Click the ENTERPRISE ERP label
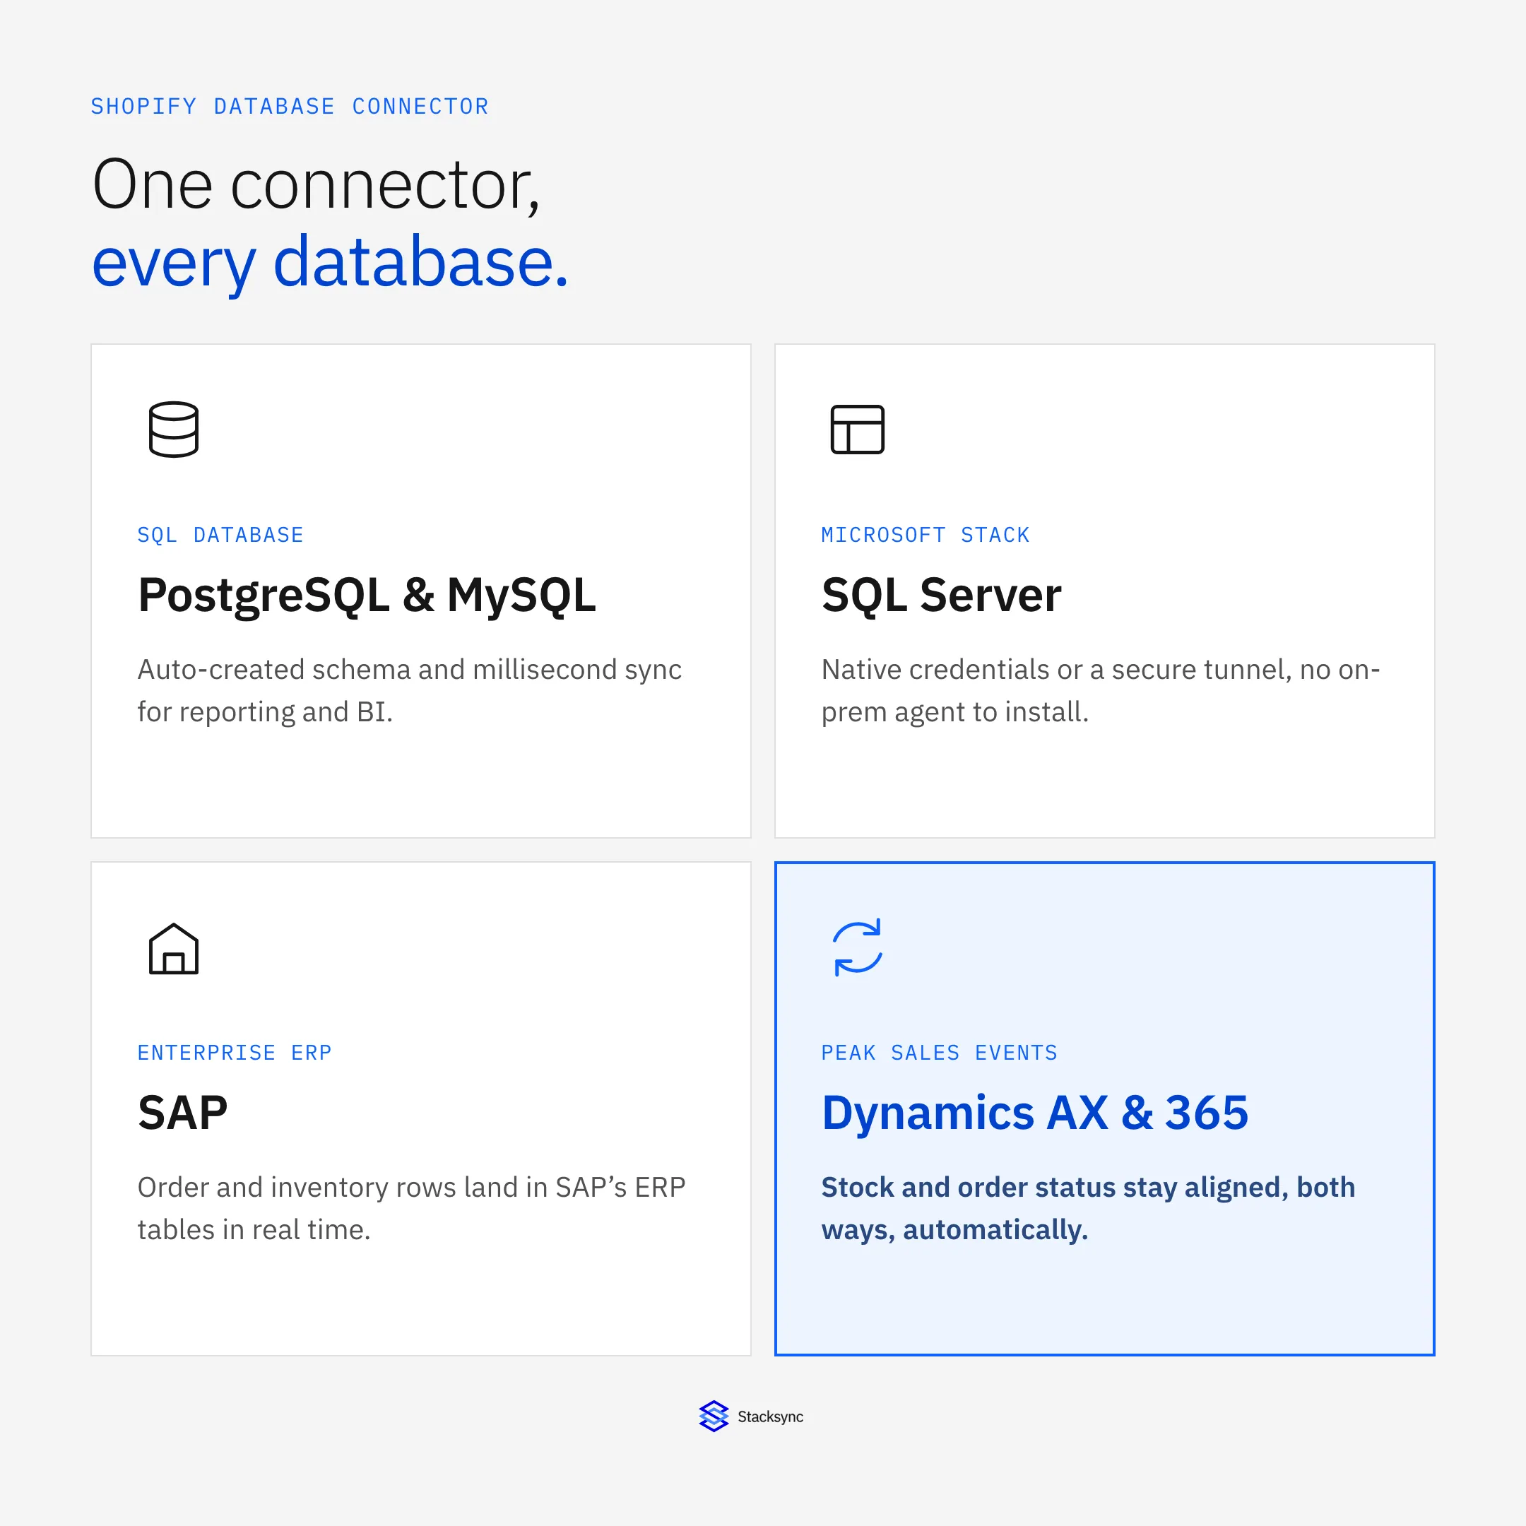Screen dimensions: 1526x1526 tap(235, 1052)
